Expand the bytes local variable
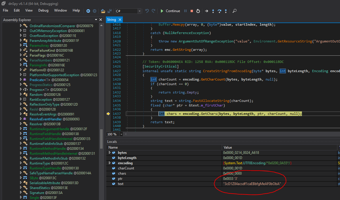Viewport: 340px width, 200px height. point(110,153)
